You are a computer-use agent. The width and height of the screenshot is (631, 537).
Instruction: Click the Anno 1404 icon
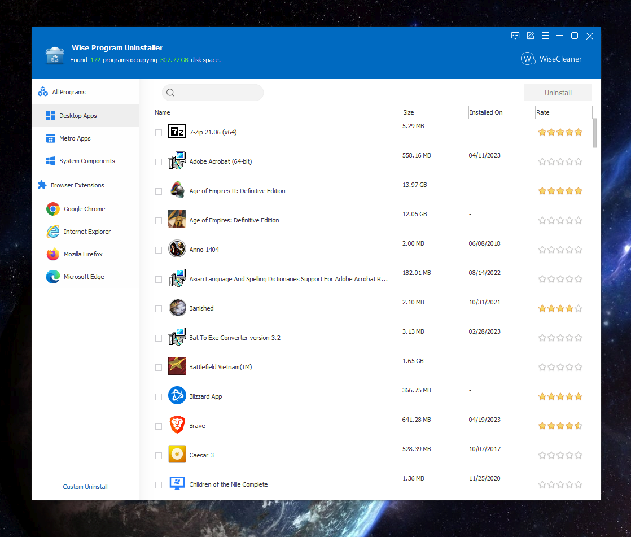177,249
